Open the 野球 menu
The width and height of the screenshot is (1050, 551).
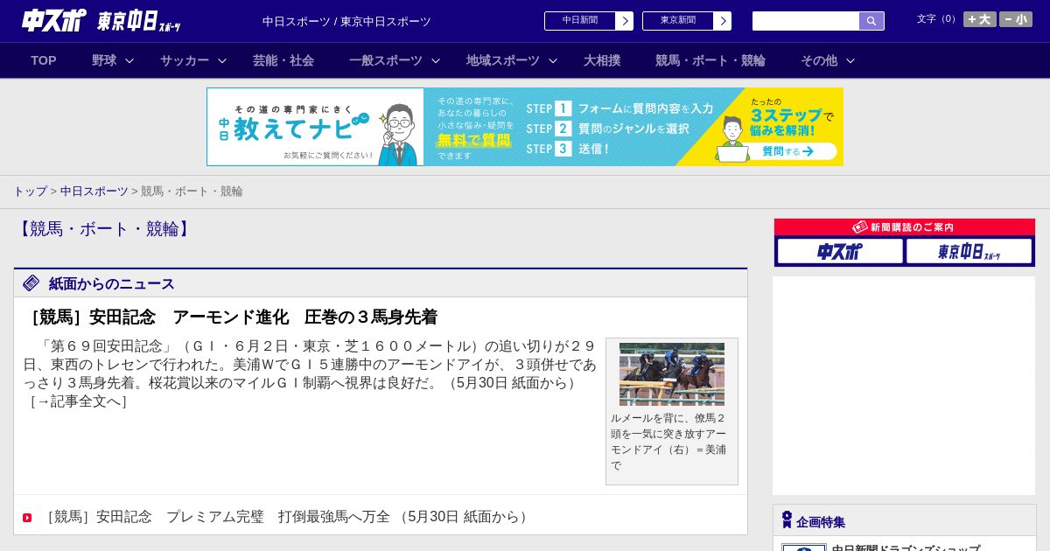[104, 60]
